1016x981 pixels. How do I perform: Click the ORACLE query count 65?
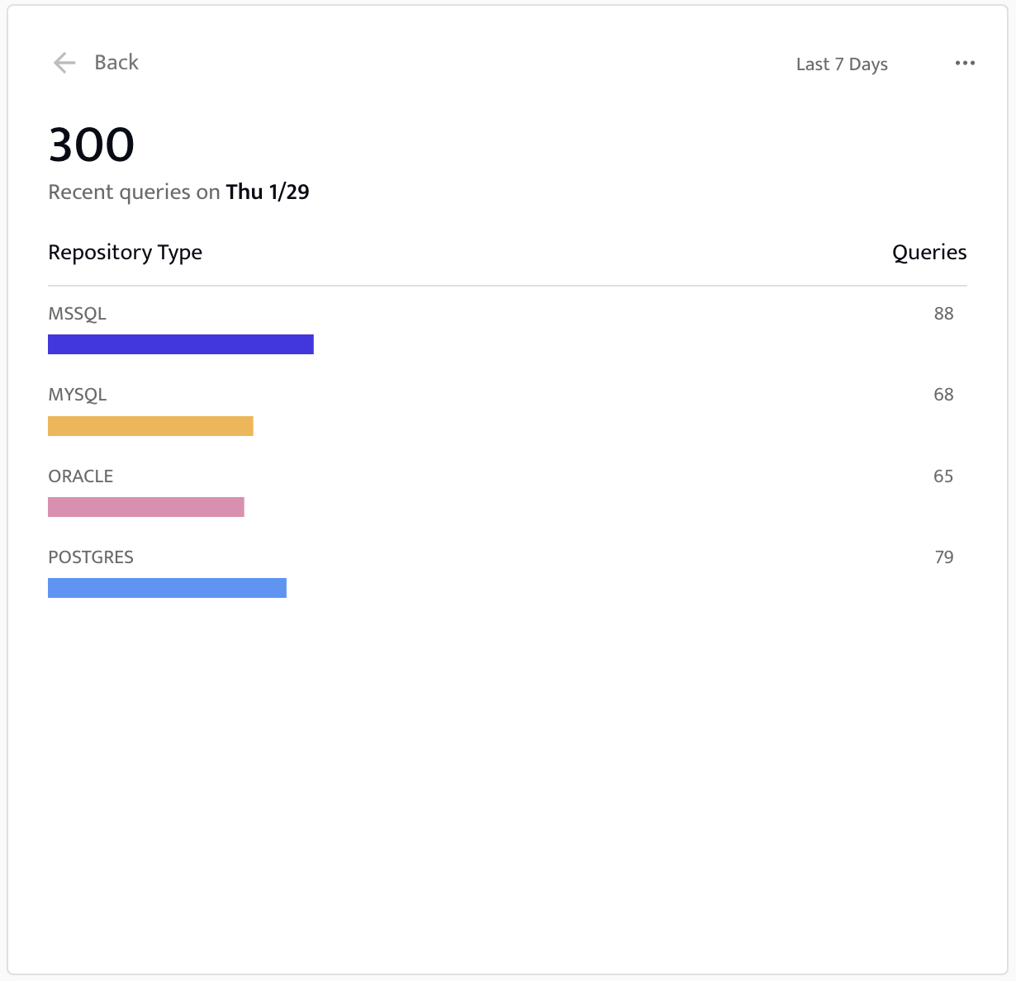[x=943, y=476]
